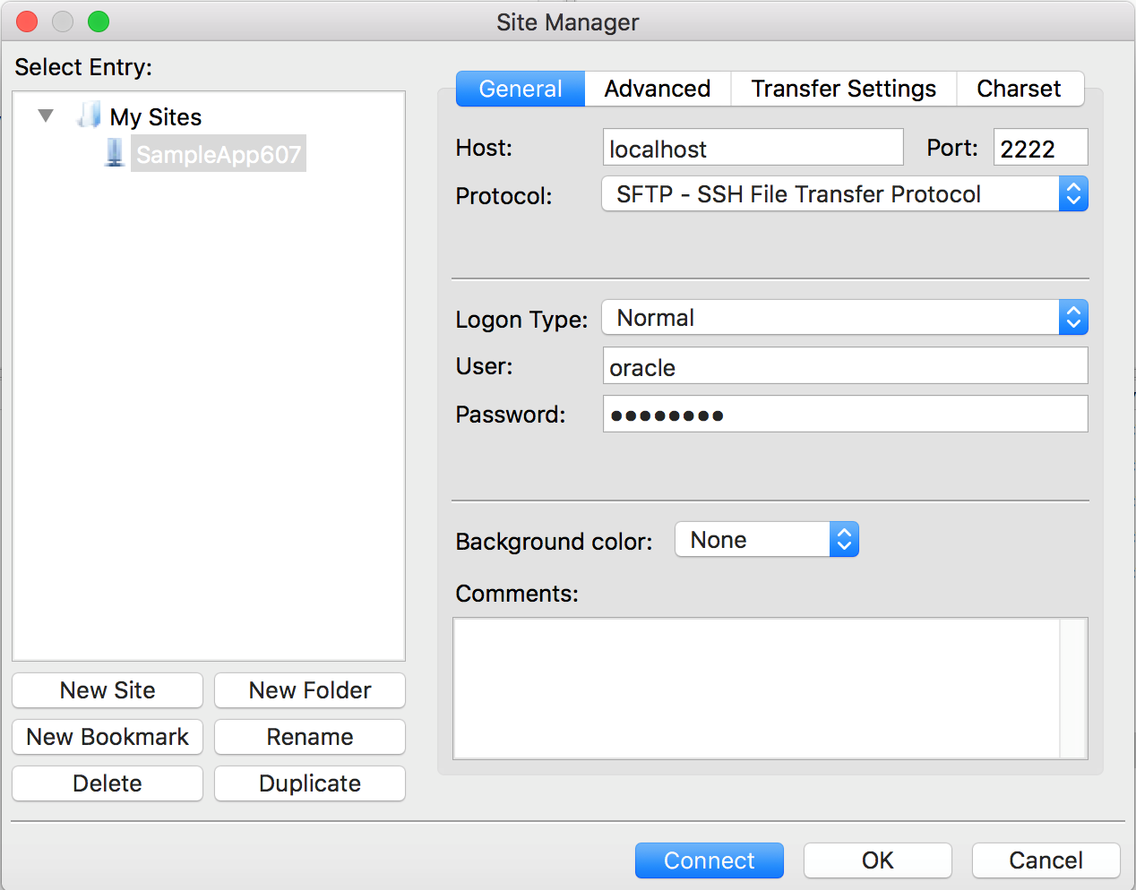
Task: Click the New Site button
Action: pos(108,690)
